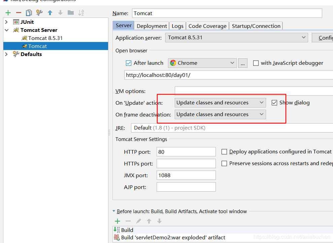Select the Tomcat configuration in tree
This screenshot has height=243, width=333.
(56, 46)
